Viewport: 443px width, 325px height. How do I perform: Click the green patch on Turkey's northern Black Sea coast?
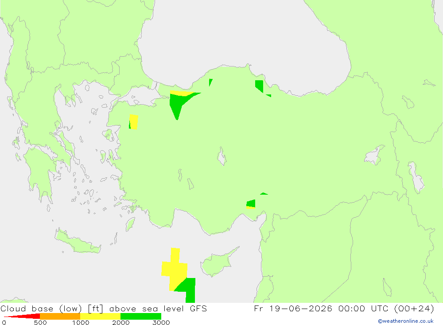pos(259,86)
